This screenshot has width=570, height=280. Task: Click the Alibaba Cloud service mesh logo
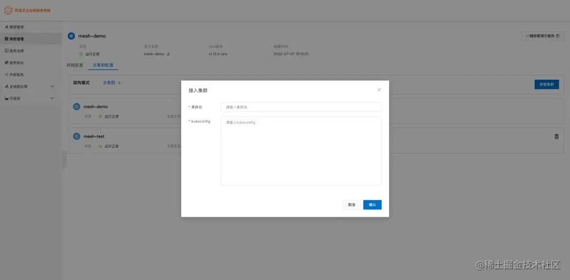click(x=8, y=10)
